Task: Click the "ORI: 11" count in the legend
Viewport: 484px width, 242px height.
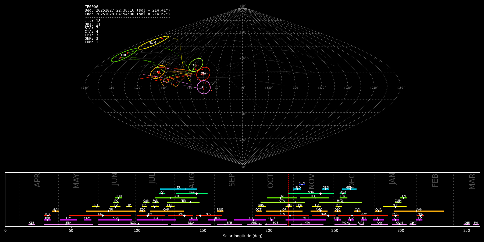Action: (92, 24)
